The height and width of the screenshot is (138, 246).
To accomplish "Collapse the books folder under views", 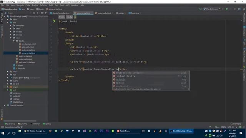I will pos(14,41).
